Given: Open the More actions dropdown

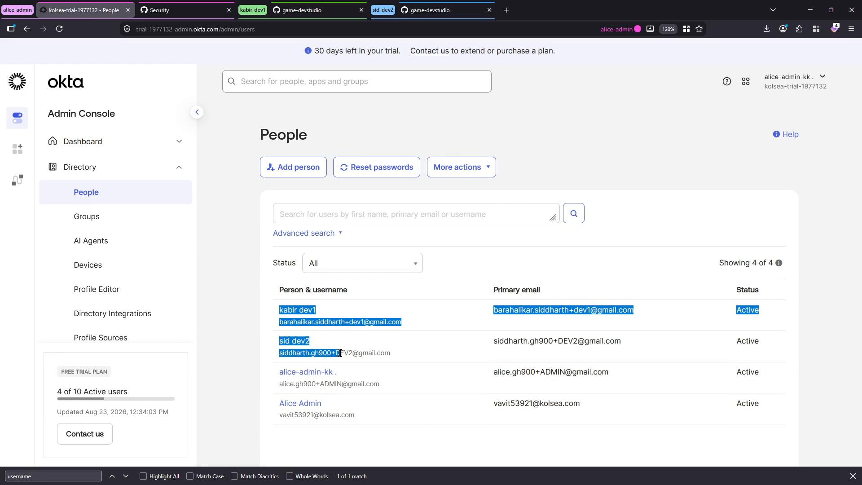Looking at the screenshot, I should (461, 167).
